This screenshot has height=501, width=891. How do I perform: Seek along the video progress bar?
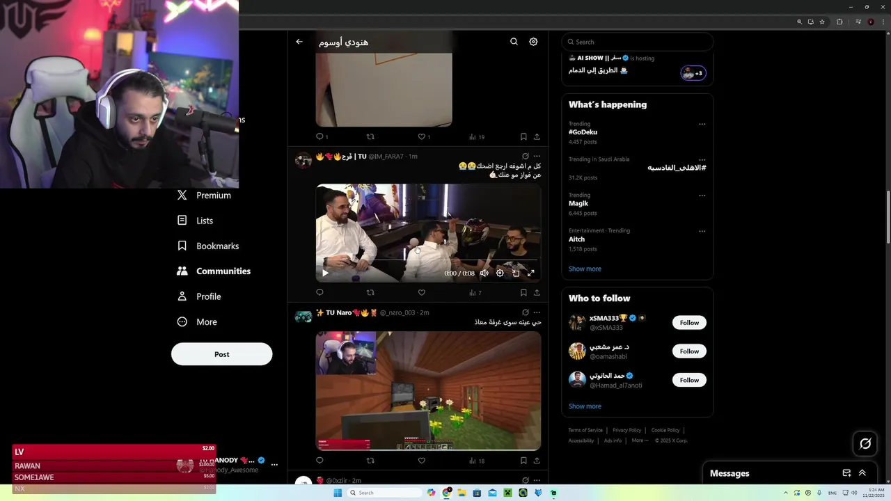[x=428, y=261]
